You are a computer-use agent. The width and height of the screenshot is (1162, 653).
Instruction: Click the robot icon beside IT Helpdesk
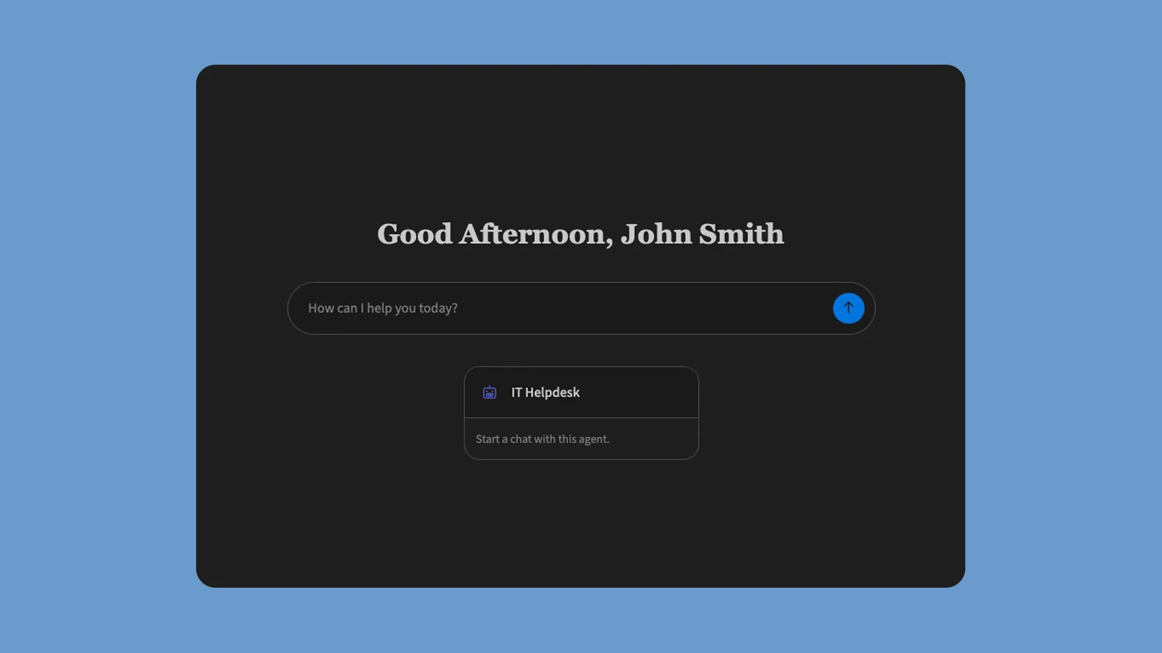(x=490, y=392)
